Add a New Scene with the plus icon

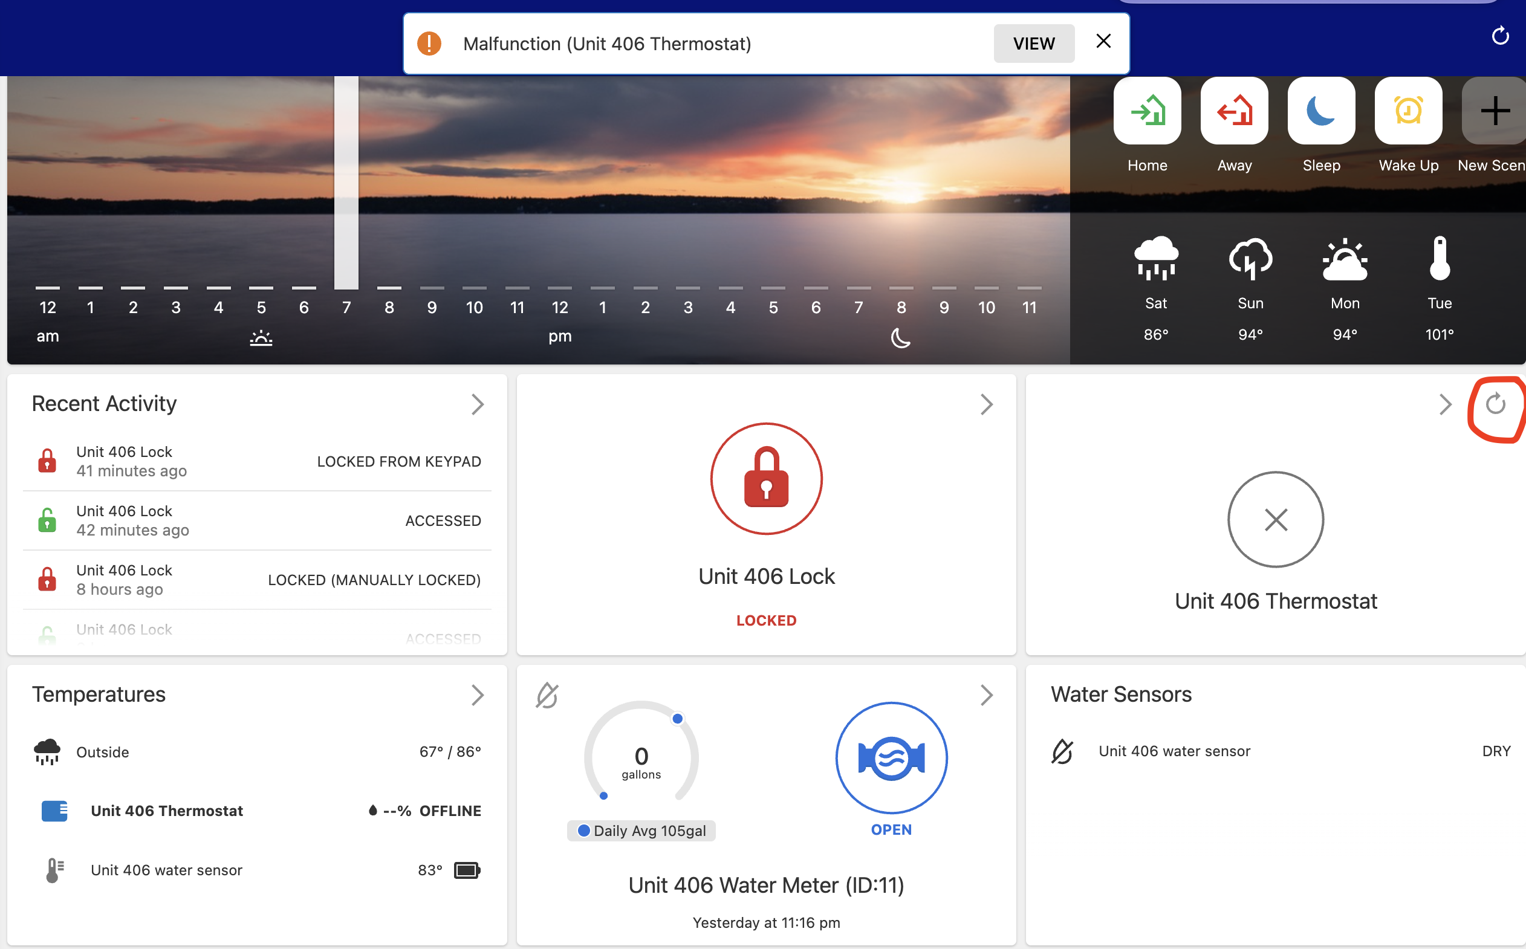pyautogui.click(x=1495, y=111)
